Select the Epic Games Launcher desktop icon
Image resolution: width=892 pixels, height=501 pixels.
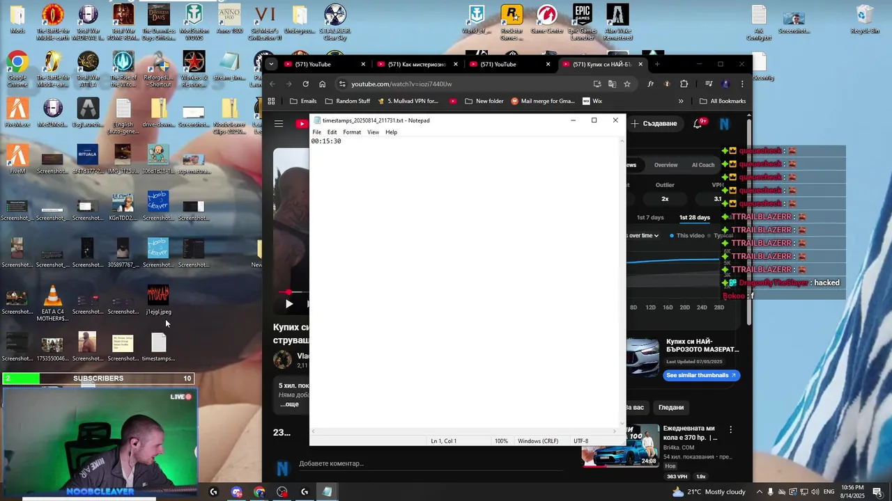coord(582,22)
